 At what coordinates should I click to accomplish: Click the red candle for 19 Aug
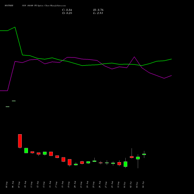[69, 162]
